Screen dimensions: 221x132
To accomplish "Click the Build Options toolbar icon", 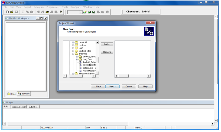I will pyautogui.click(x=98, y=12).
